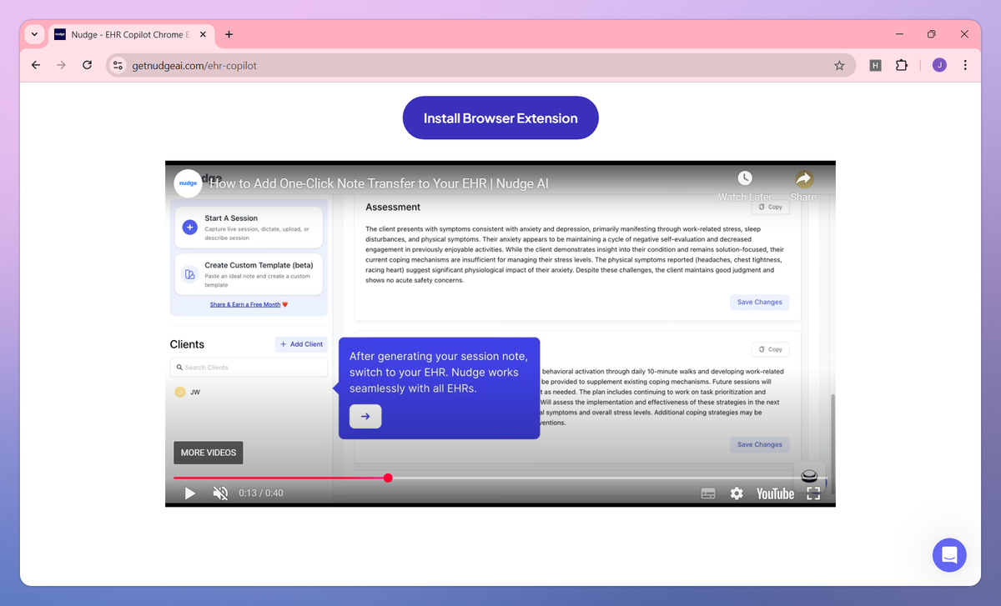
Task: Toggle video subtitles/captions
Action: coord(707,493)
